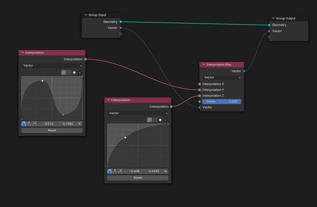Toggle clipping dot in Interpolation node feeding Interpolation Z
Viewport: 317px width, 207px height.
point(160,120)
